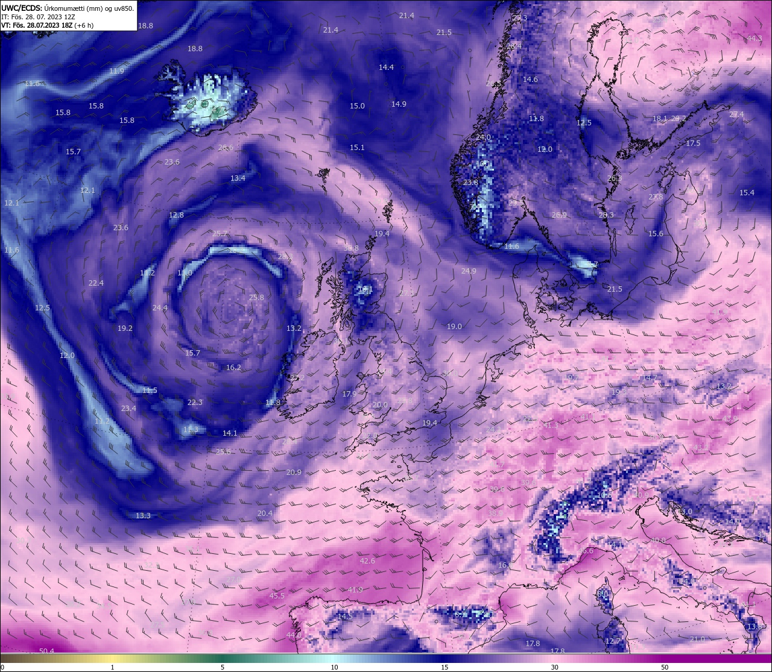Select the IT initial time line 12Z

point(38,17)
